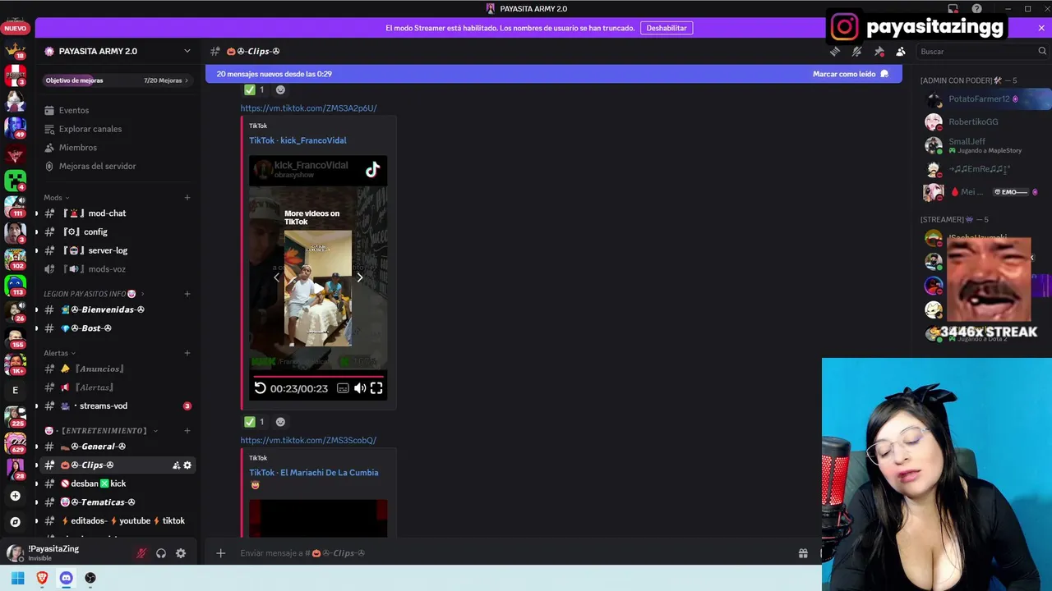Click Deshabilitar streamer mode button
Image resolution: width=1052 pixels, height=591 pixels.
pyautogui.click(x=667, y=28)
